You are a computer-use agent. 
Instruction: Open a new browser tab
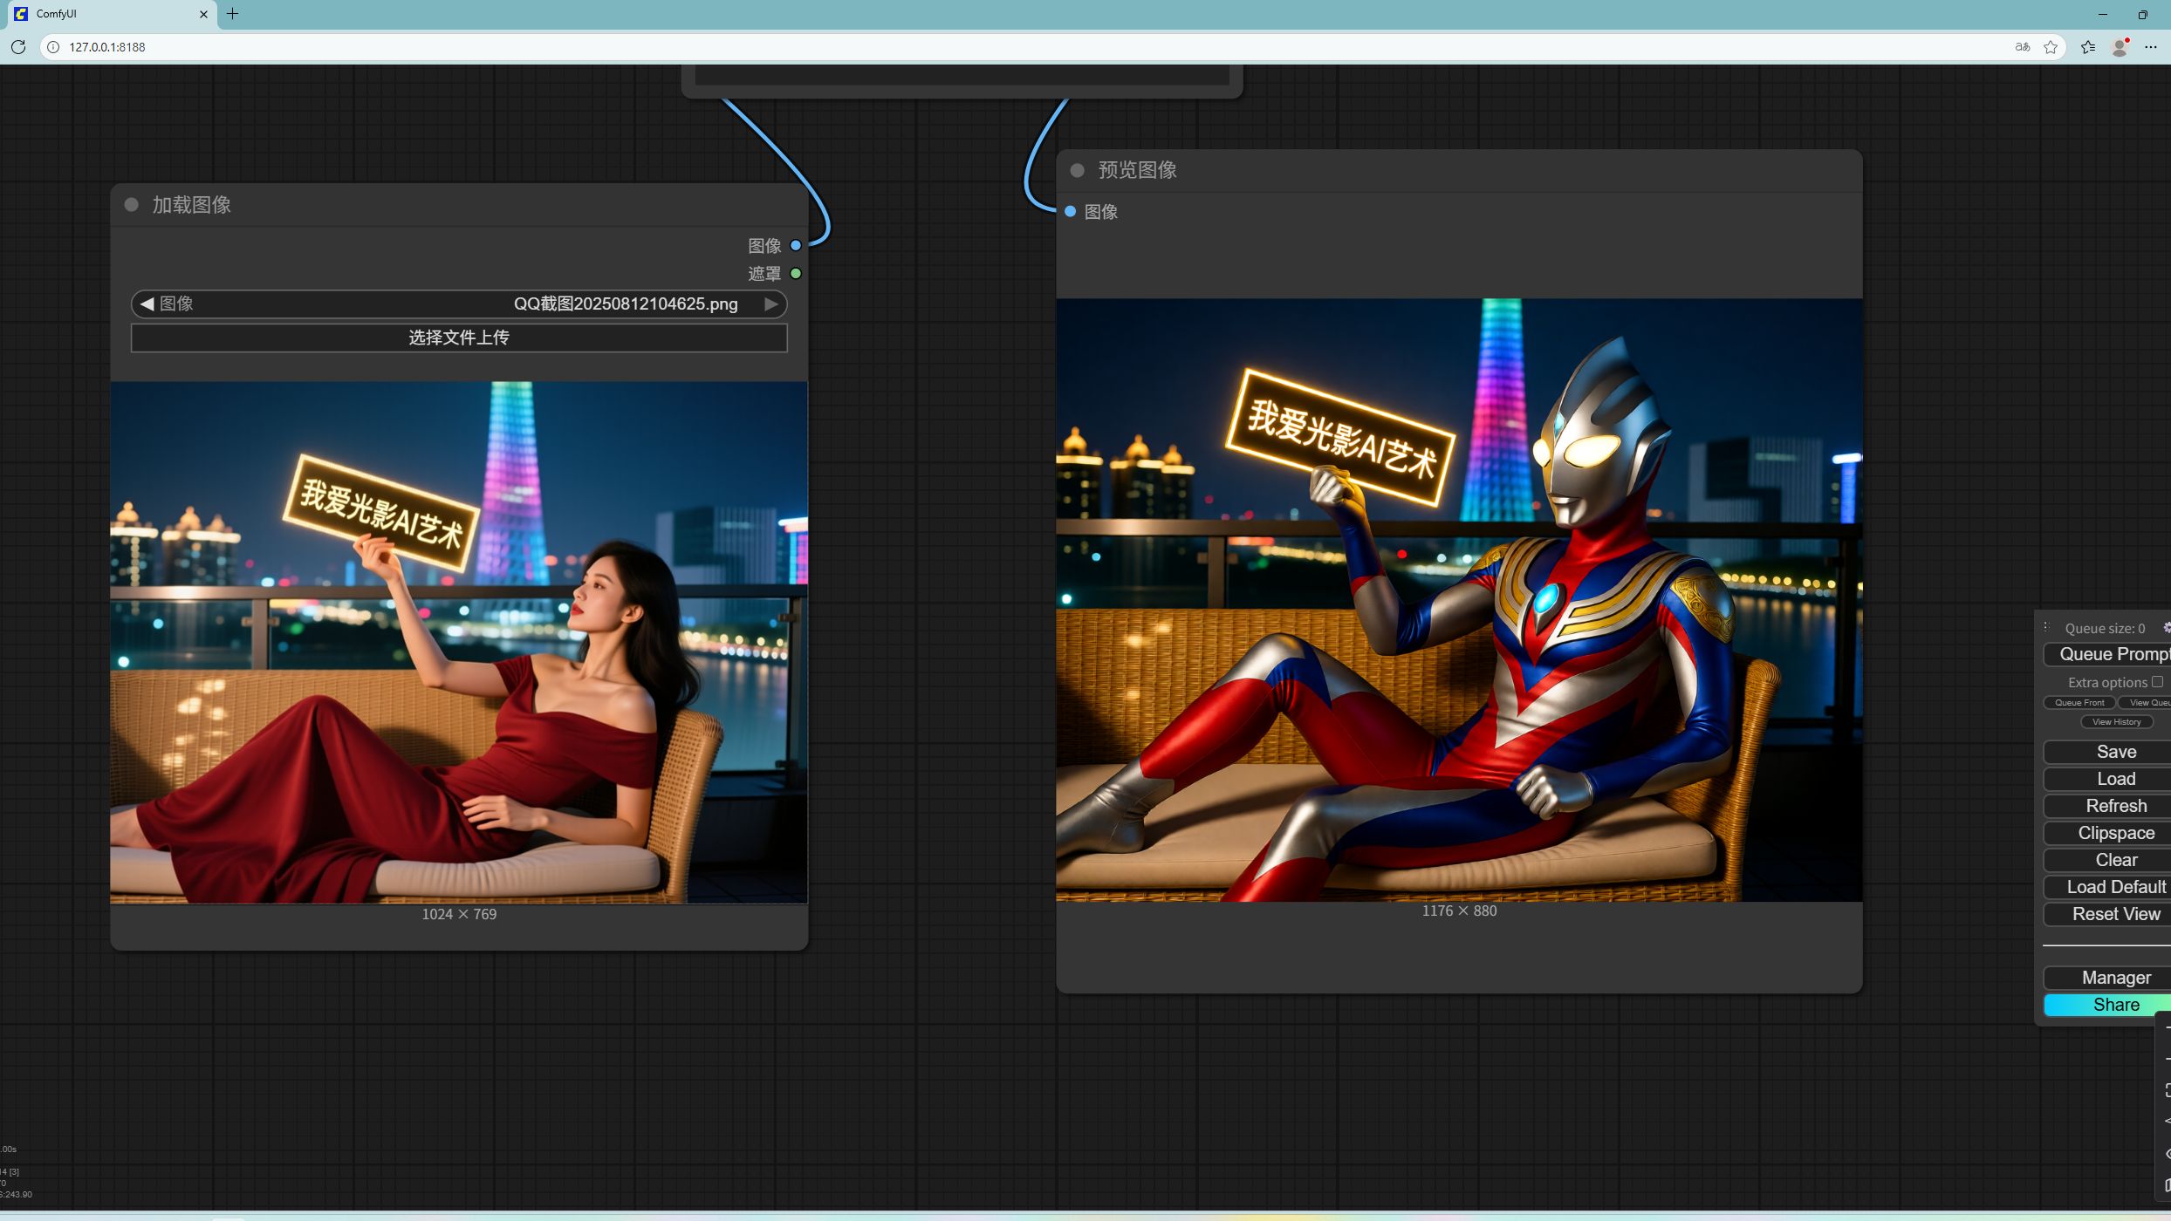coord(233,14)
